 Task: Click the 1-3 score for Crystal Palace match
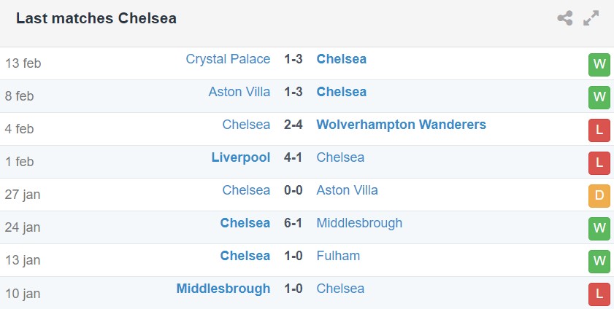[293, 59]
